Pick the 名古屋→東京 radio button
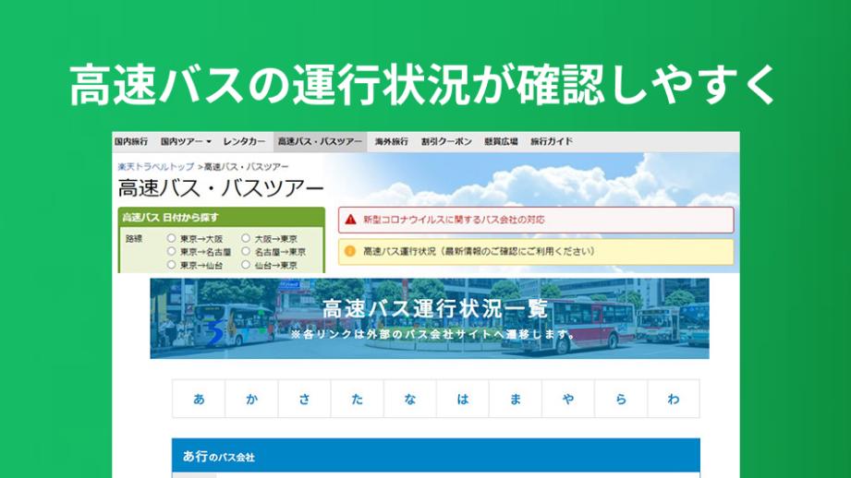 [246, 251]
